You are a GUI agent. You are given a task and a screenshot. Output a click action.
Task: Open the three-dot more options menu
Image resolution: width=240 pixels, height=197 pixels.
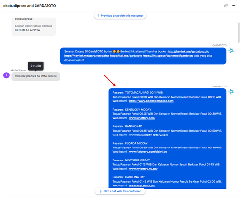pos(233,6)
